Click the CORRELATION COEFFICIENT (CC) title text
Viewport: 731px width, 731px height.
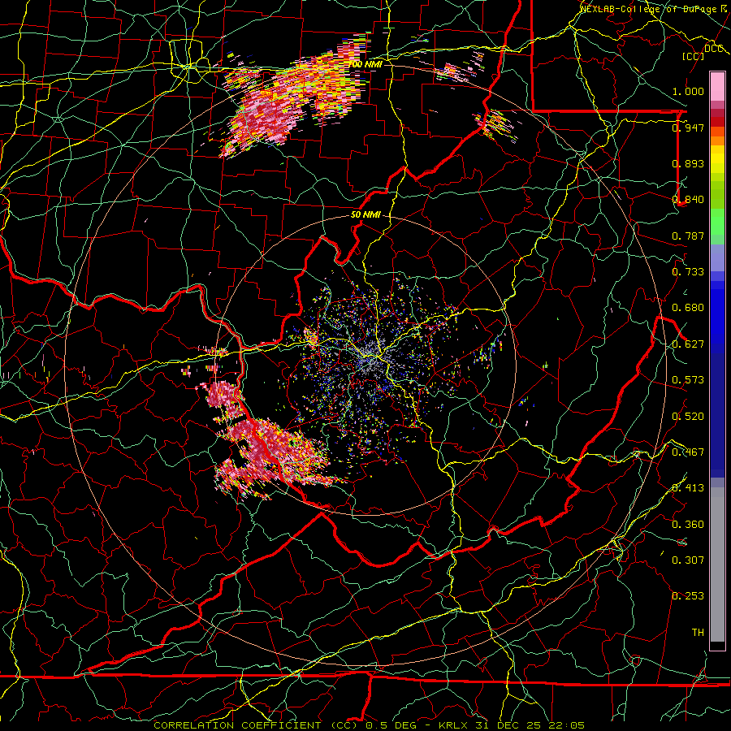click(256, 725)
